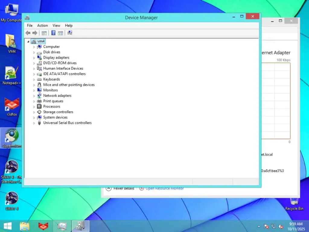Expand the Keyboards category arrow
Viewport: 309px width, 232px height.
(x=34, y=80)
